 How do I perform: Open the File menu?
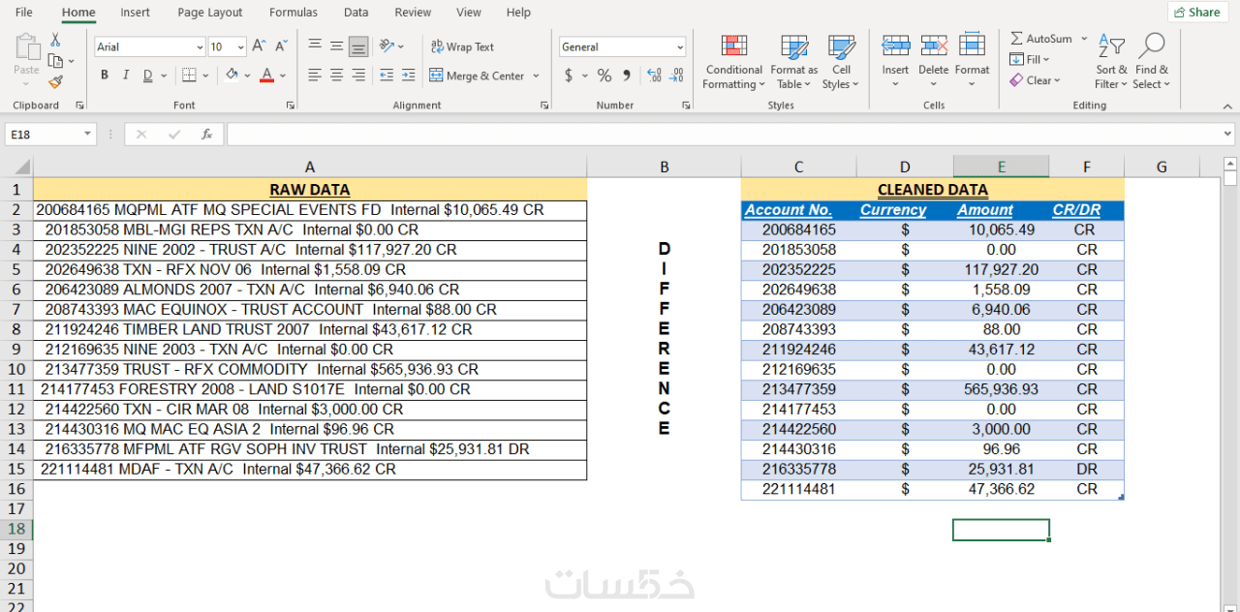click(24, 13)
